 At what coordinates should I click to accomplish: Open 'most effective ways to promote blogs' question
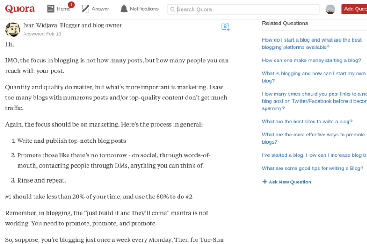point(314,138)
